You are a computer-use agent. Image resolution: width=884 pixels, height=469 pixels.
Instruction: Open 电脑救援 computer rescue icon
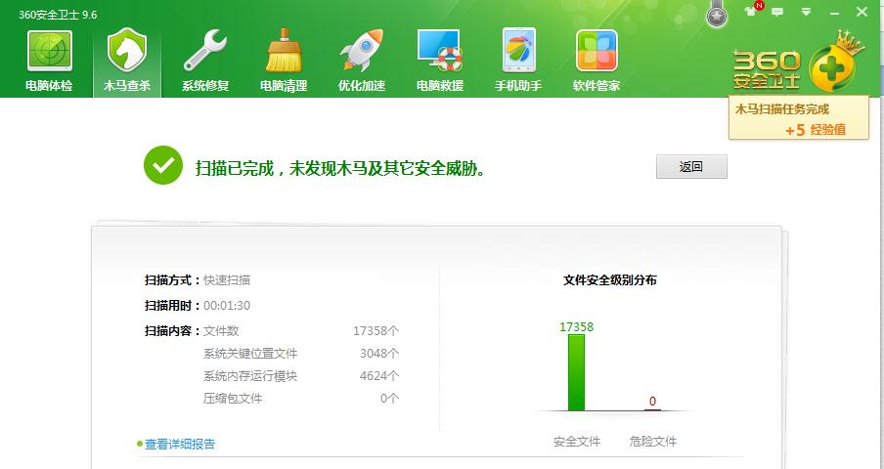click(440, 61)
